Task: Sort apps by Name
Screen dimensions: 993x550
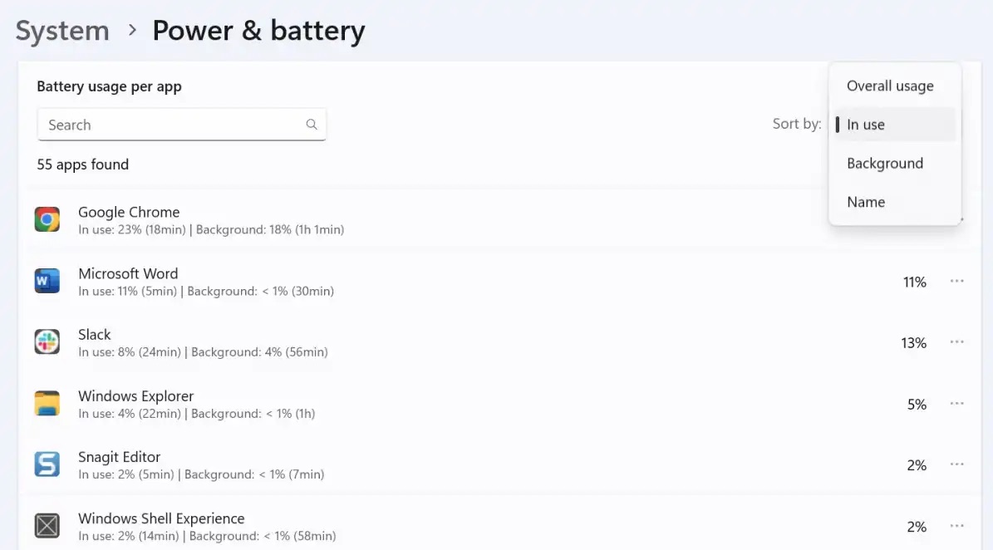Action: 866,202
